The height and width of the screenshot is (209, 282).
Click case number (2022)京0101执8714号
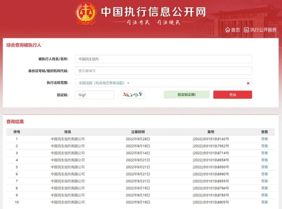point(211,153)
